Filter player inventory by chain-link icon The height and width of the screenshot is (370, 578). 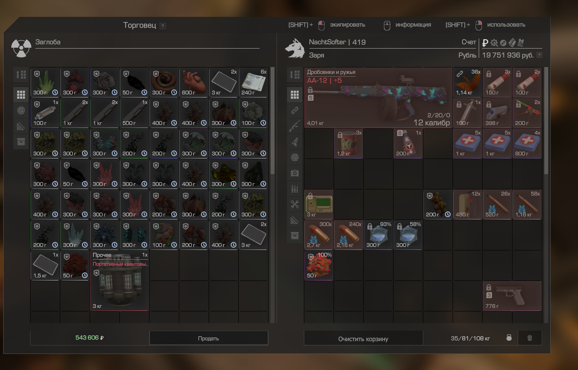(x=295, y=110)
